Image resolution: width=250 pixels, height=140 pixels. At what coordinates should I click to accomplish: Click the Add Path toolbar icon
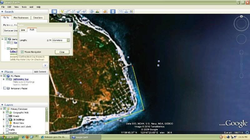tap(73, 12)
